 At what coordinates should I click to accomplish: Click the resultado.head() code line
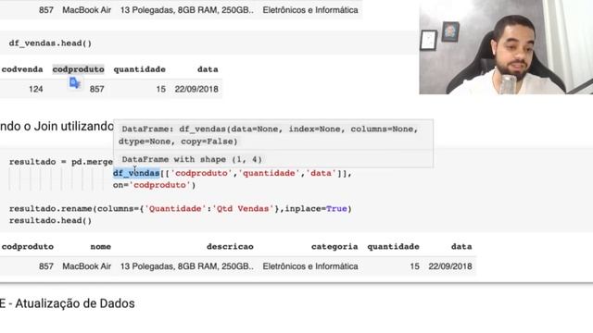(50, 220)
